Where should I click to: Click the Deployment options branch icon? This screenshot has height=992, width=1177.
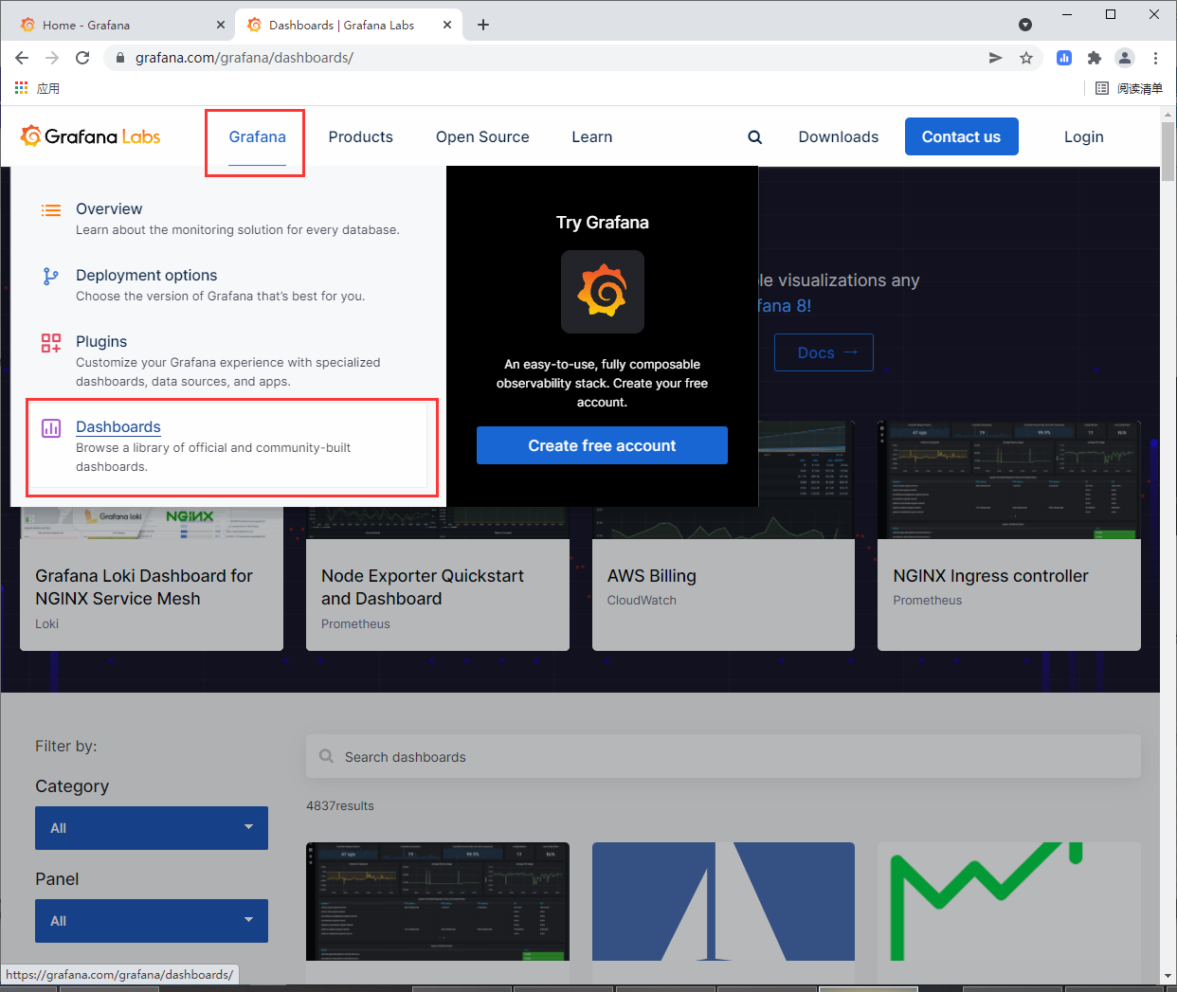coord(51,276)
